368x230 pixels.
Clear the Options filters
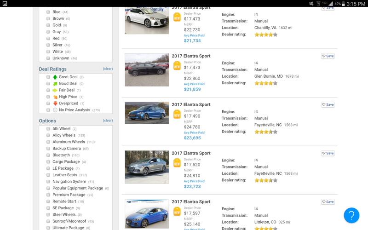[x=108, y=121]
